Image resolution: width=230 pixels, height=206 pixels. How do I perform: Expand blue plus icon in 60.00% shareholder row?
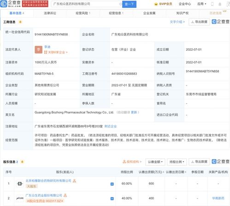coord(112,184)
